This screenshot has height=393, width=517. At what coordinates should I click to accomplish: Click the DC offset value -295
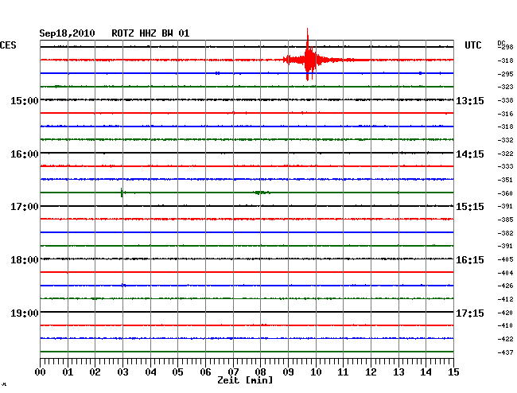505,74
